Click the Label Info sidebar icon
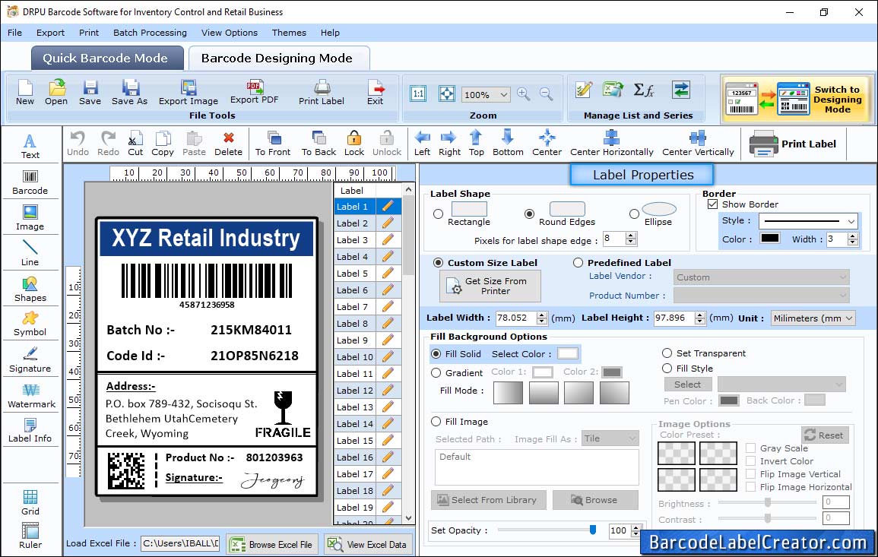878x557 pixels. (30, 431)
